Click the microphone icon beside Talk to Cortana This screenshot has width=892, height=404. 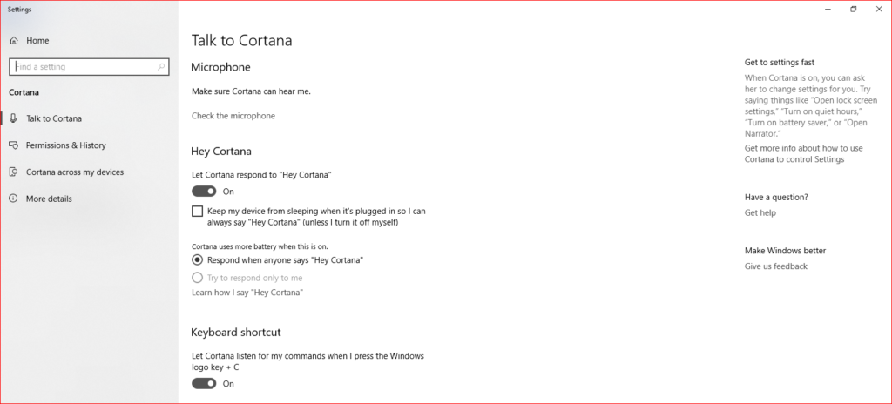point(14,118)
